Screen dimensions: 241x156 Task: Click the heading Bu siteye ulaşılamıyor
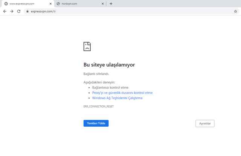109,65
